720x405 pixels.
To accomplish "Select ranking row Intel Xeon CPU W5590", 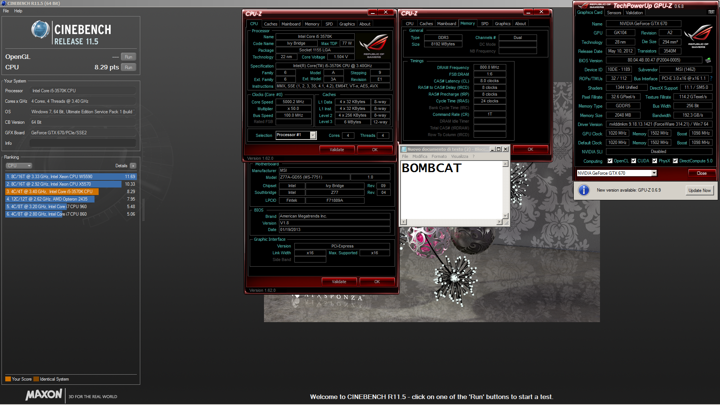I will pyautogui.click(x=70, y=177).
